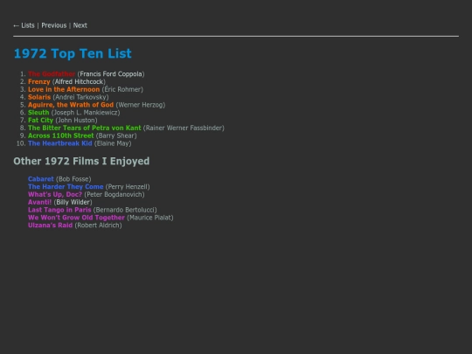
Task: Open What's Up, Doc? link
Action: tap(55, 194)
